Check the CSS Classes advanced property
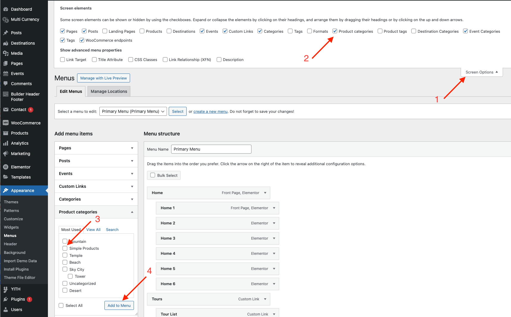The width and height of the screenshot is (511, 317). tap(131, 60)
